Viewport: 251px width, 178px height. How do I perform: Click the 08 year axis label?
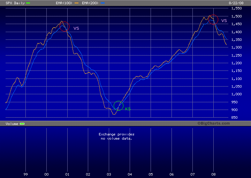(x=214, y=174)
